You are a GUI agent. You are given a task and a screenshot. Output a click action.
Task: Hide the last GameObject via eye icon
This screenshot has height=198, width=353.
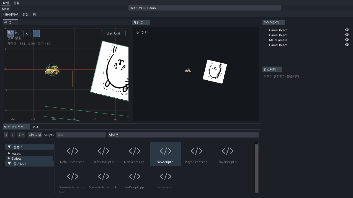point(347,45)
